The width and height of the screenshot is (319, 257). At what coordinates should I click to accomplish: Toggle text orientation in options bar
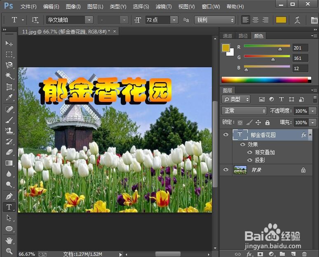point(35,20)
